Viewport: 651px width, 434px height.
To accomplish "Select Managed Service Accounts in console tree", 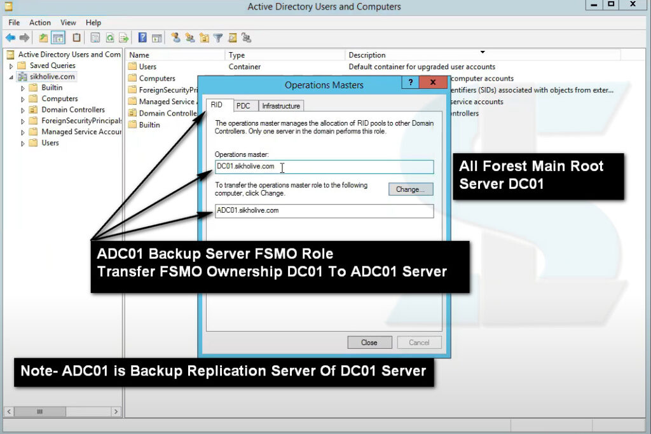I will pyautogui.click(x=81, y=132).
